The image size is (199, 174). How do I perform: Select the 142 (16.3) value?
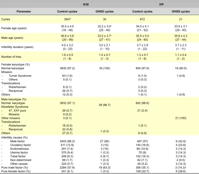point(142,156)
